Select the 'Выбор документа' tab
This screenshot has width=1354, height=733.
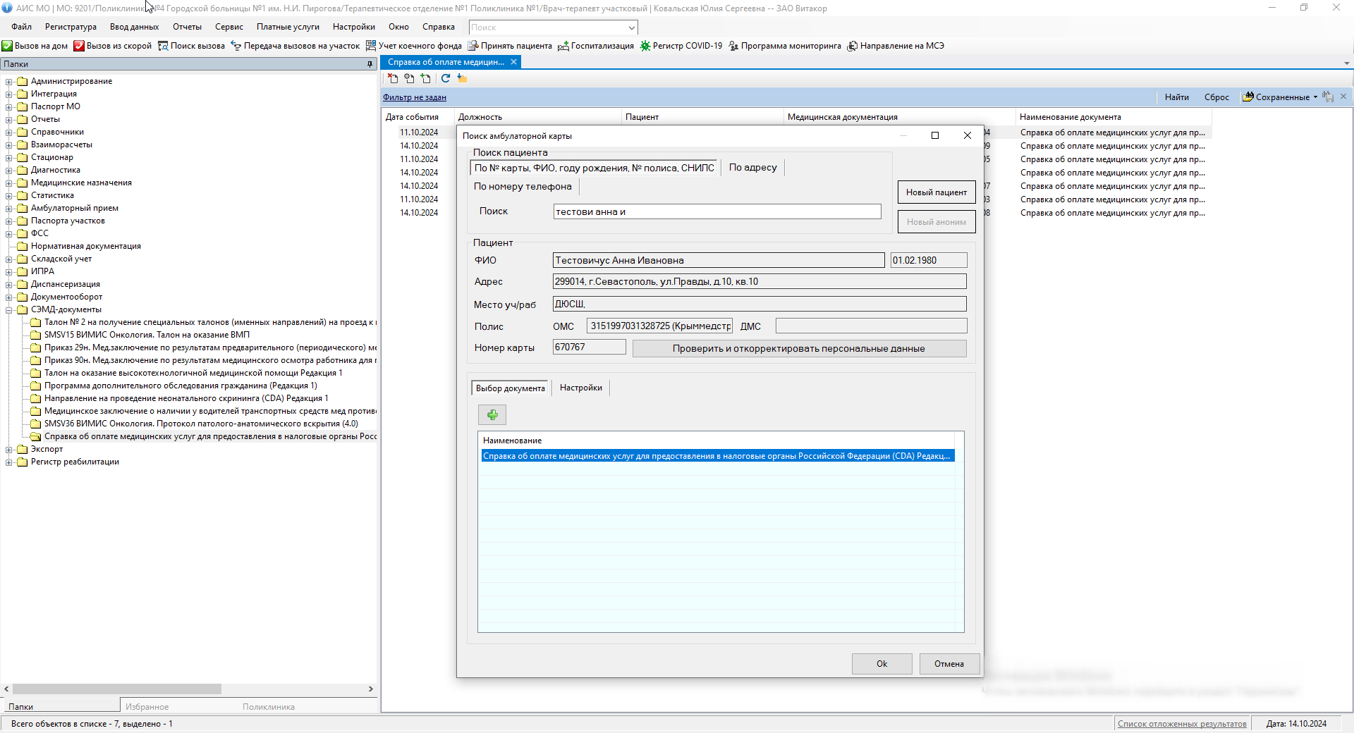pyautogui.click(x=511, y=388)
